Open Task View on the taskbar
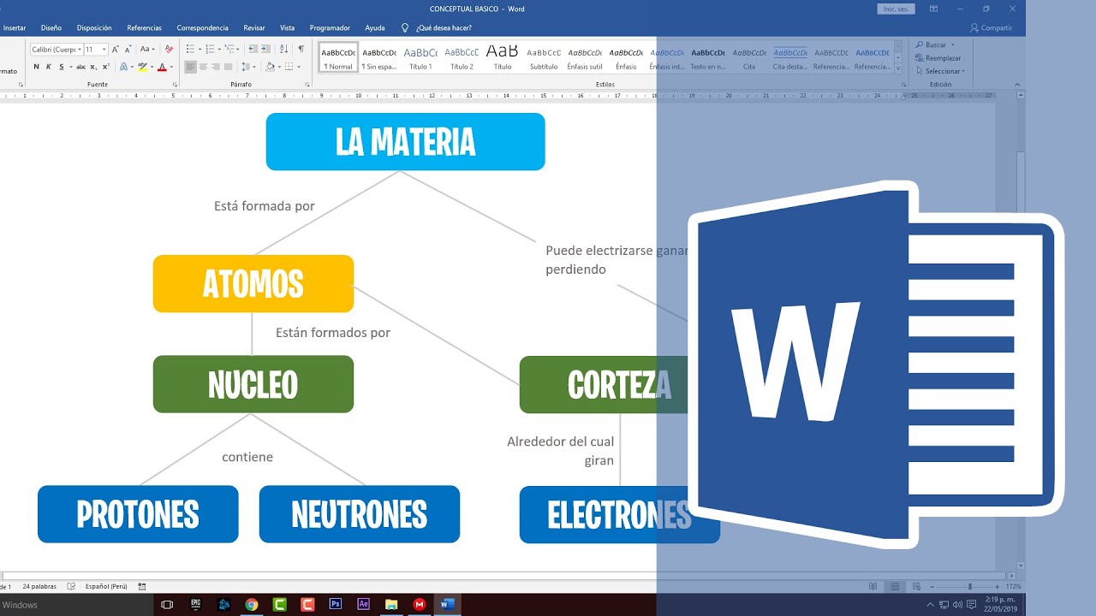This screenshot has height=616, width=1096. [x=167, y=605]
